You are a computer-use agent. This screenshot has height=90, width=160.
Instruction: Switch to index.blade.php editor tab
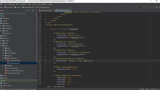tap(46, 10)
